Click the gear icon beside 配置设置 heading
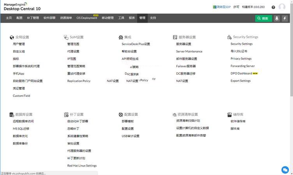The height and width of the screenshot is (175, 293). (121, 115)
